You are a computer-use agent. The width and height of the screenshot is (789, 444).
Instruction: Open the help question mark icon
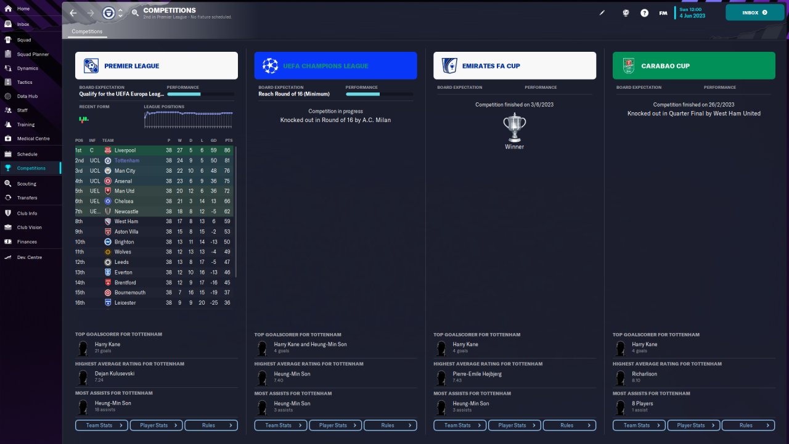pyautogui.click(x=644, y=12)
